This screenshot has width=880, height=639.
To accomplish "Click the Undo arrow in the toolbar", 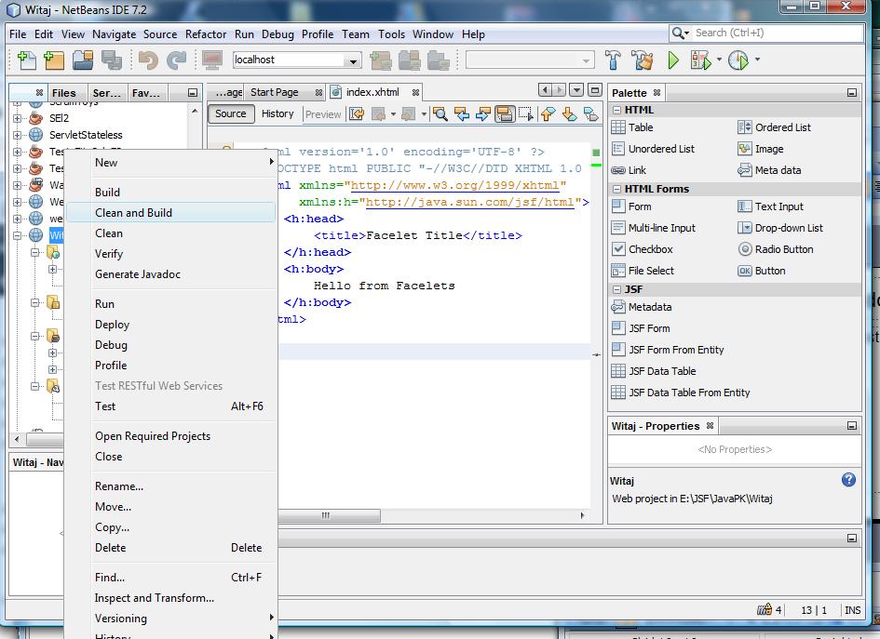I will click(148, 60).
